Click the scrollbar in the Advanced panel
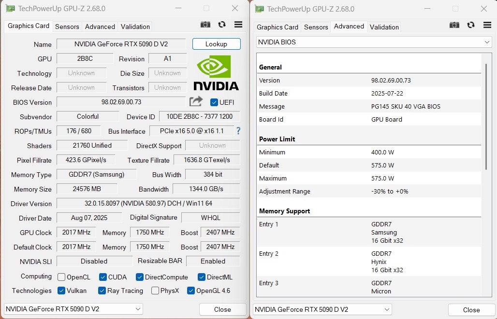Viewport: 497px width, 319px height. coord(485,116)
